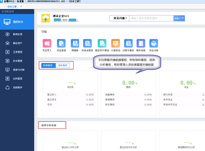Click the 期末结账 period closing icon
The height and width of the screenshot is (151, 205).
tap(141, 44)
